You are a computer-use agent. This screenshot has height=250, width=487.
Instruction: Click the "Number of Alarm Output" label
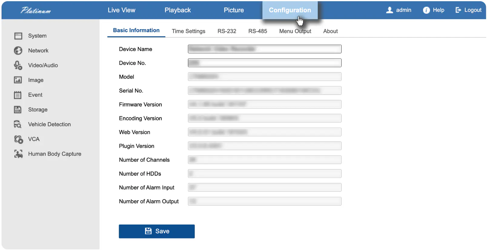pos(149,201)
